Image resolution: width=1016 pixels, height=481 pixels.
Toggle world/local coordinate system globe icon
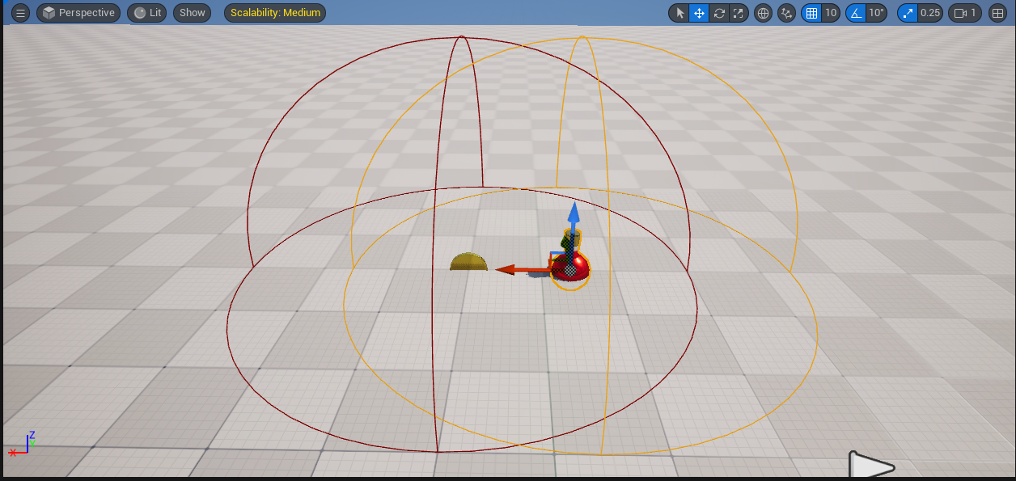click(763, 13)
